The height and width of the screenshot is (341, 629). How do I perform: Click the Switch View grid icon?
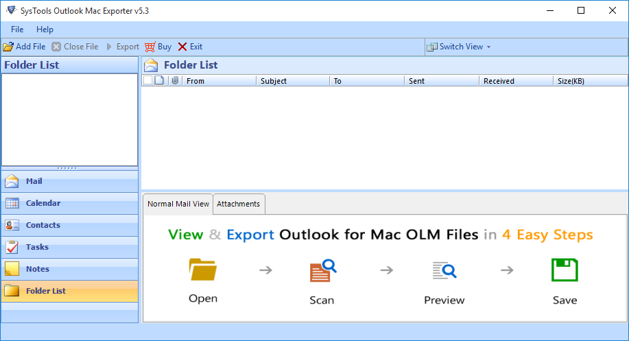[x=432, y=47]
